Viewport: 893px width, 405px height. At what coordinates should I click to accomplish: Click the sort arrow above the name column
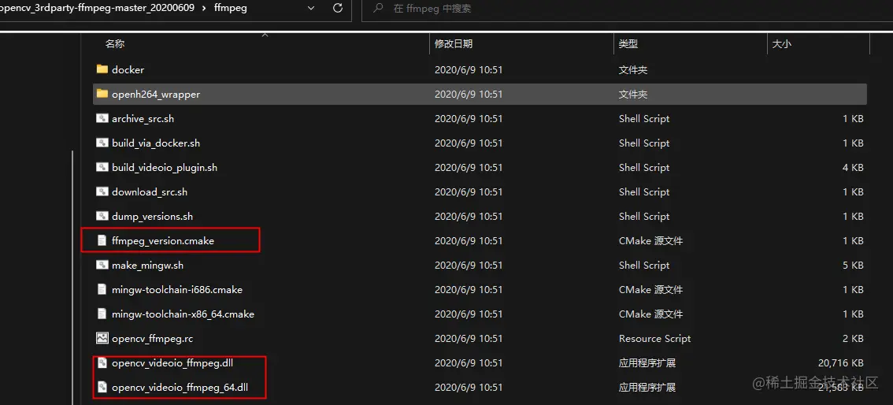pos(265,35)
